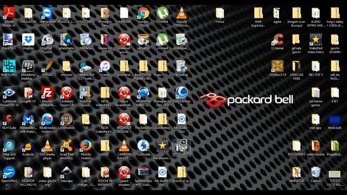
Task: Open the progetti CF folder
Action: (28, 93)
